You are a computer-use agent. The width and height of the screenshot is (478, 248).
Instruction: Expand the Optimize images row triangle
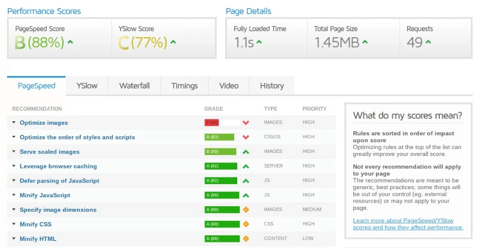pyautogui.click(x=14, y=122)
